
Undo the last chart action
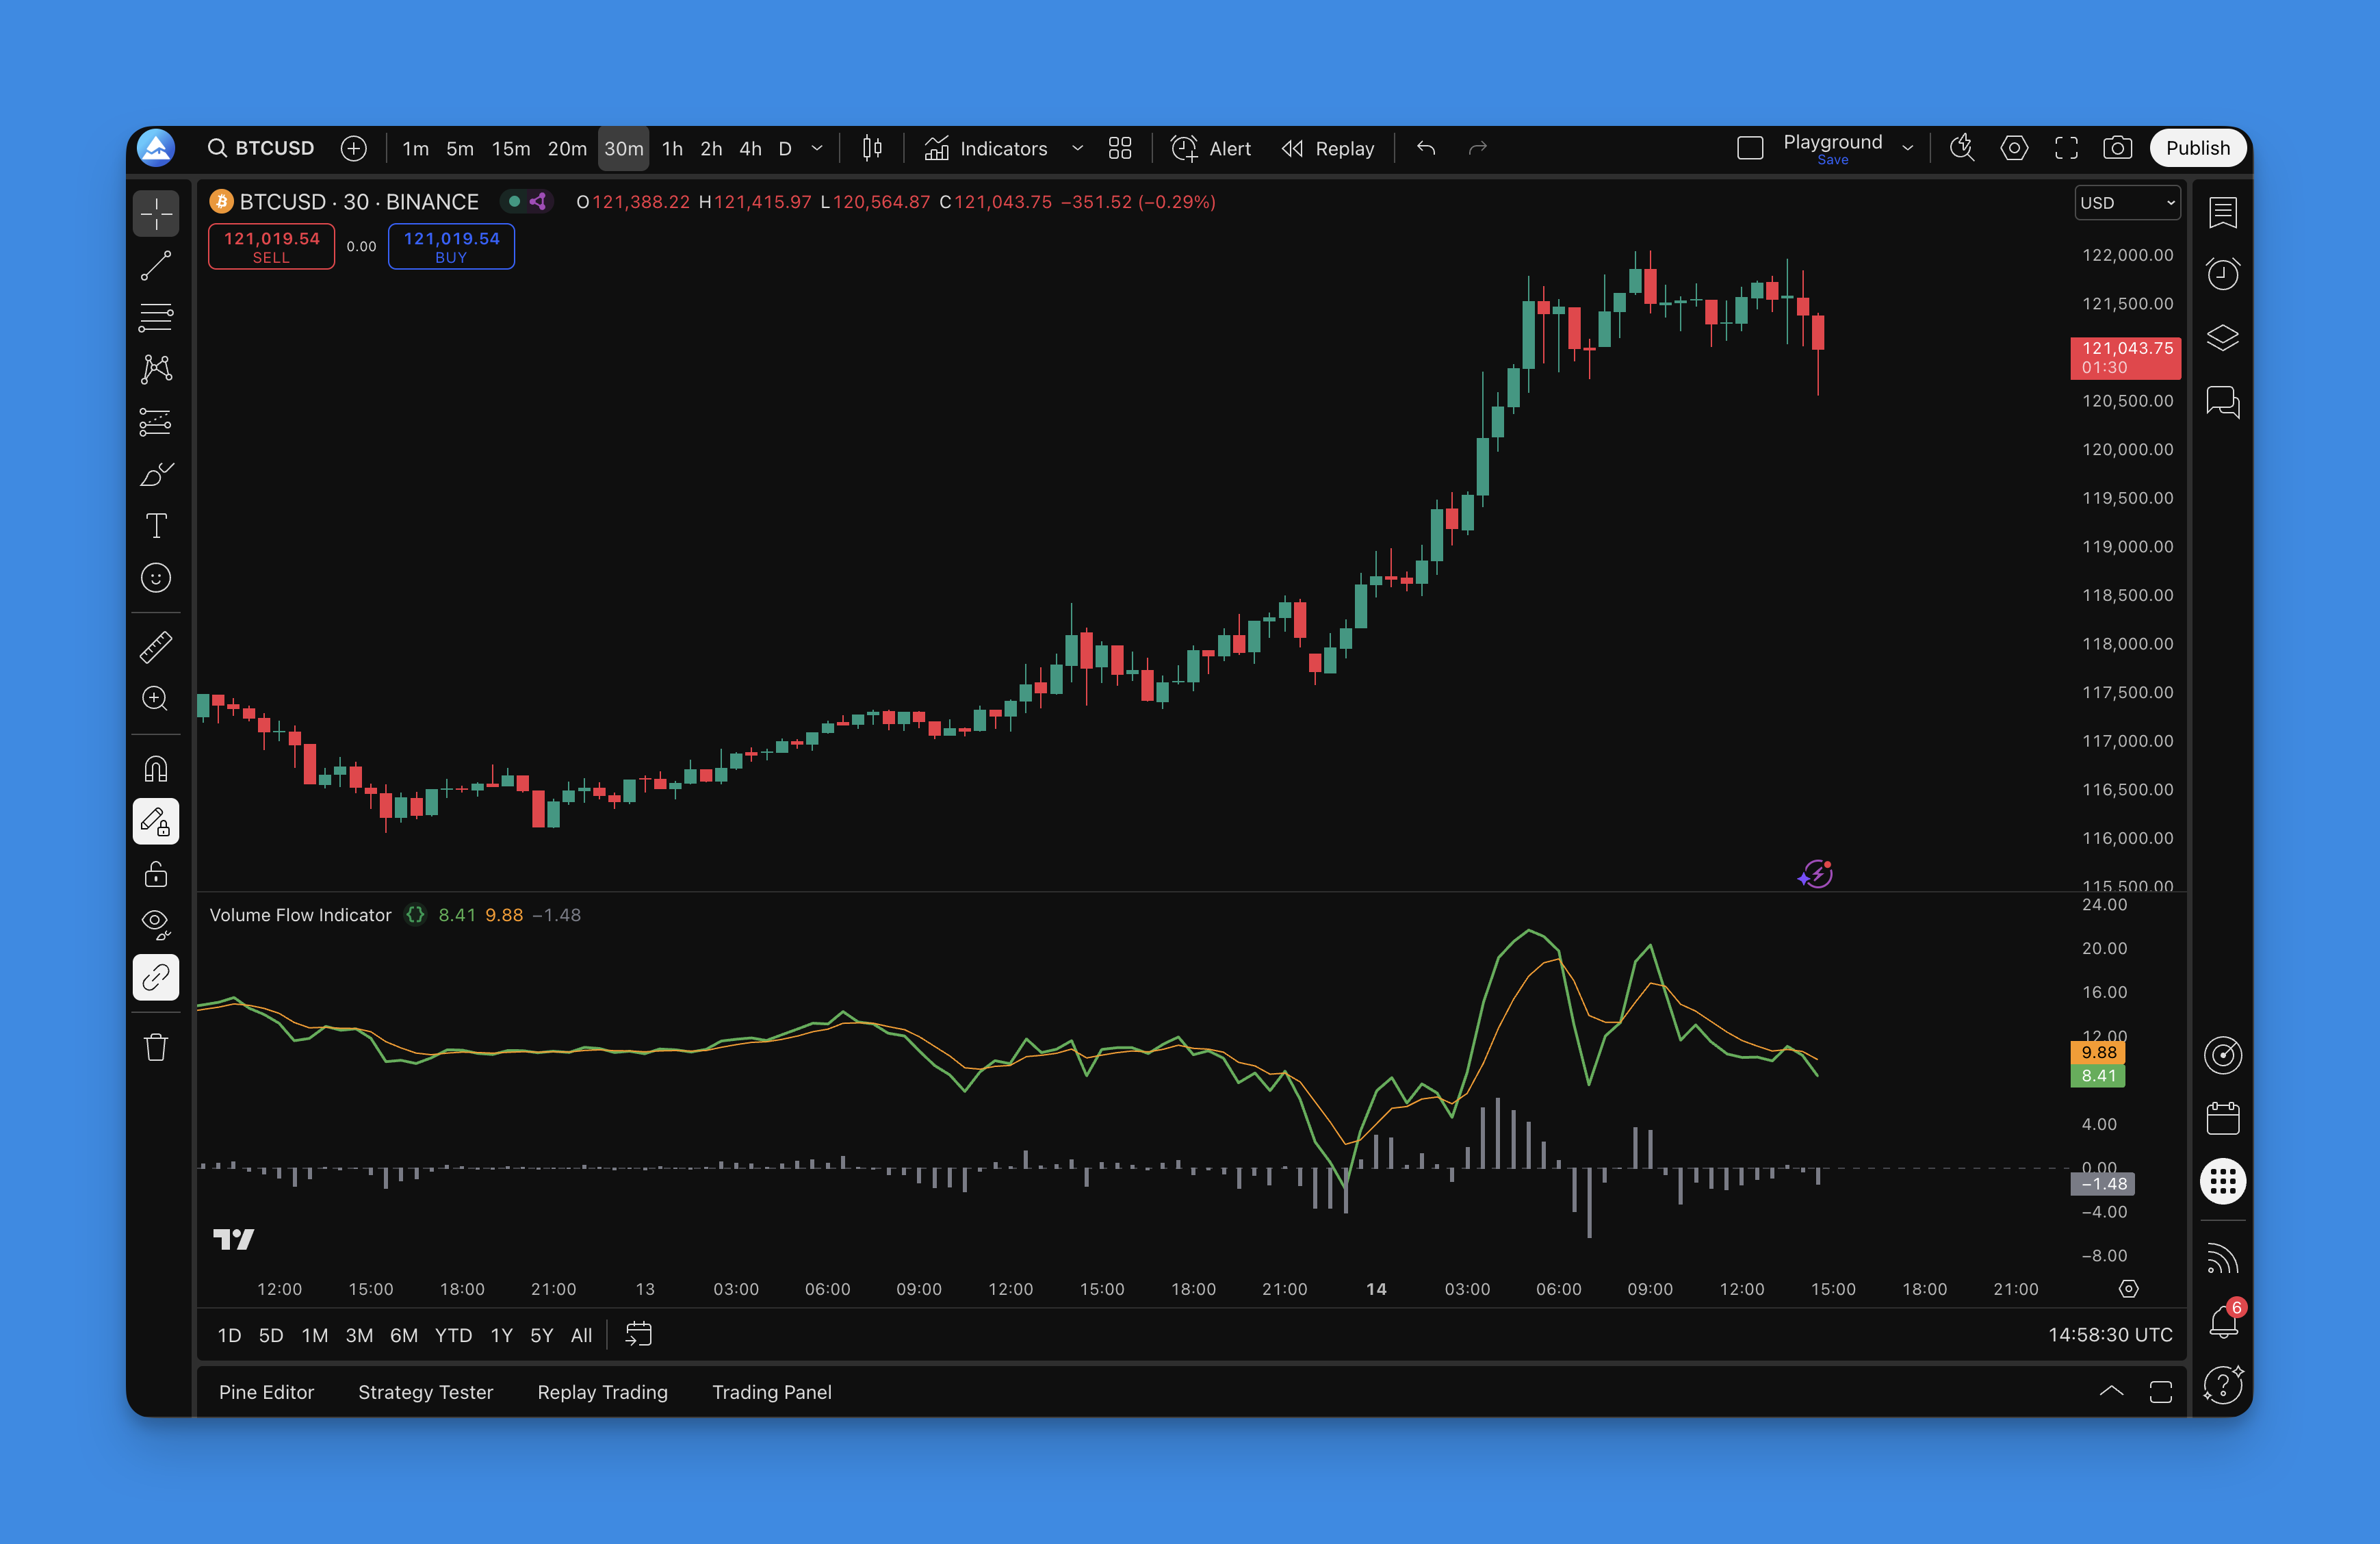click(x=1426, y=148)
